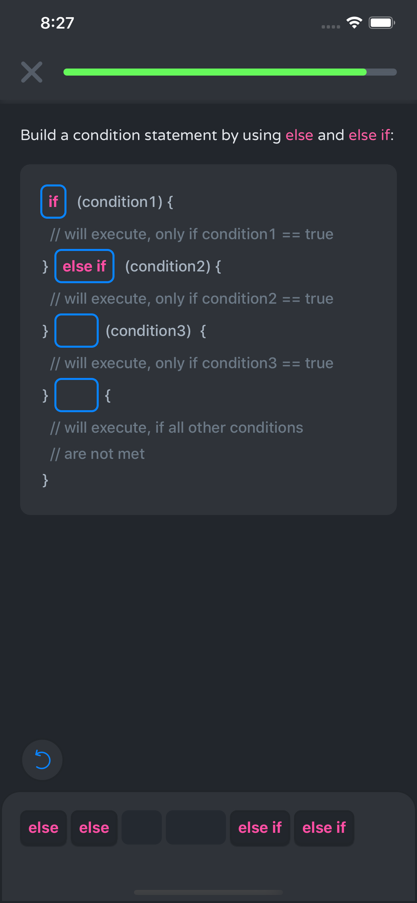
Task: Tap the reset answer circular arrow icon
Action: coord(42,760)
